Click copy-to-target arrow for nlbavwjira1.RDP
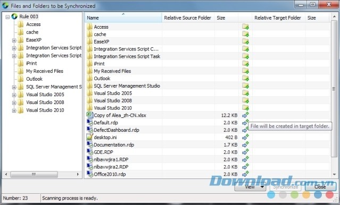The image size is (340, 205). (x=245, y=159)
